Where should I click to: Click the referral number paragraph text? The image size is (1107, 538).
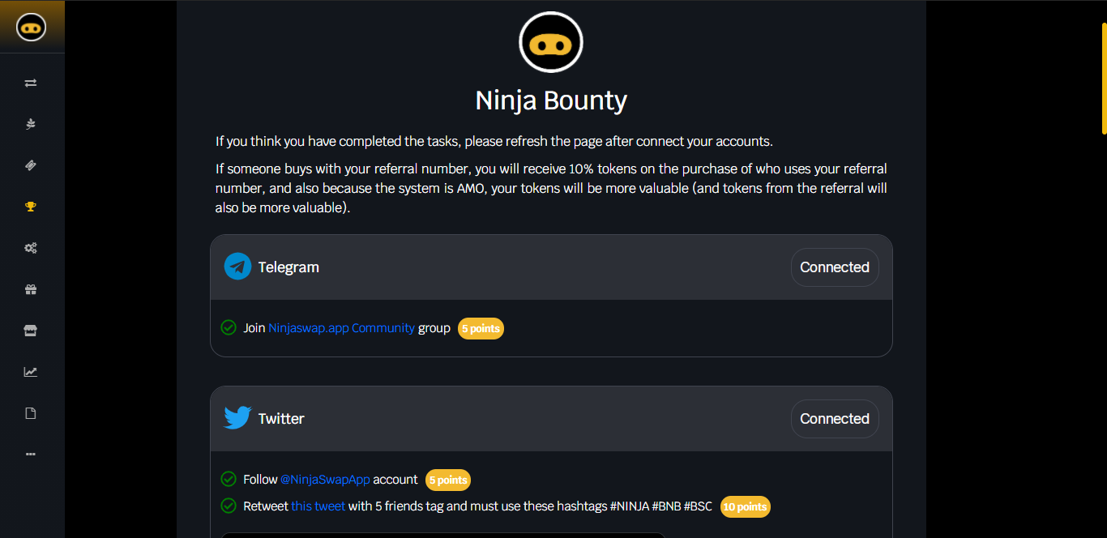pos(551,188)
